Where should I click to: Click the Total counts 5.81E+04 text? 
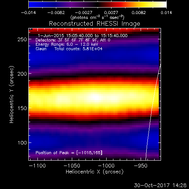[x=79, y=49]
